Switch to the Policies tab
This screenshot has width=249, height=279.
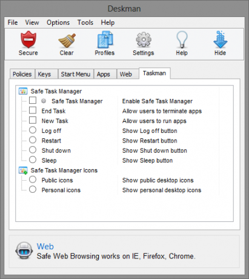tap(22, 74)
